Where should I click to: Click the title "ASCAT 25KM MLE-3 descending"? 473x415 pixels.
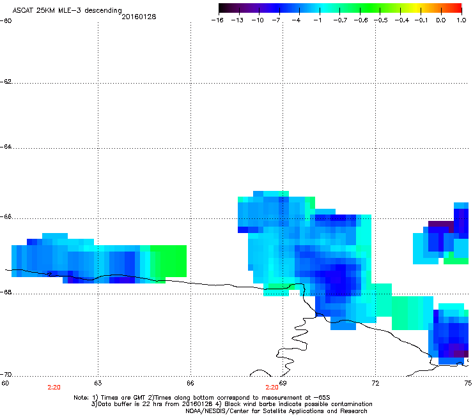tap(67, 11)
